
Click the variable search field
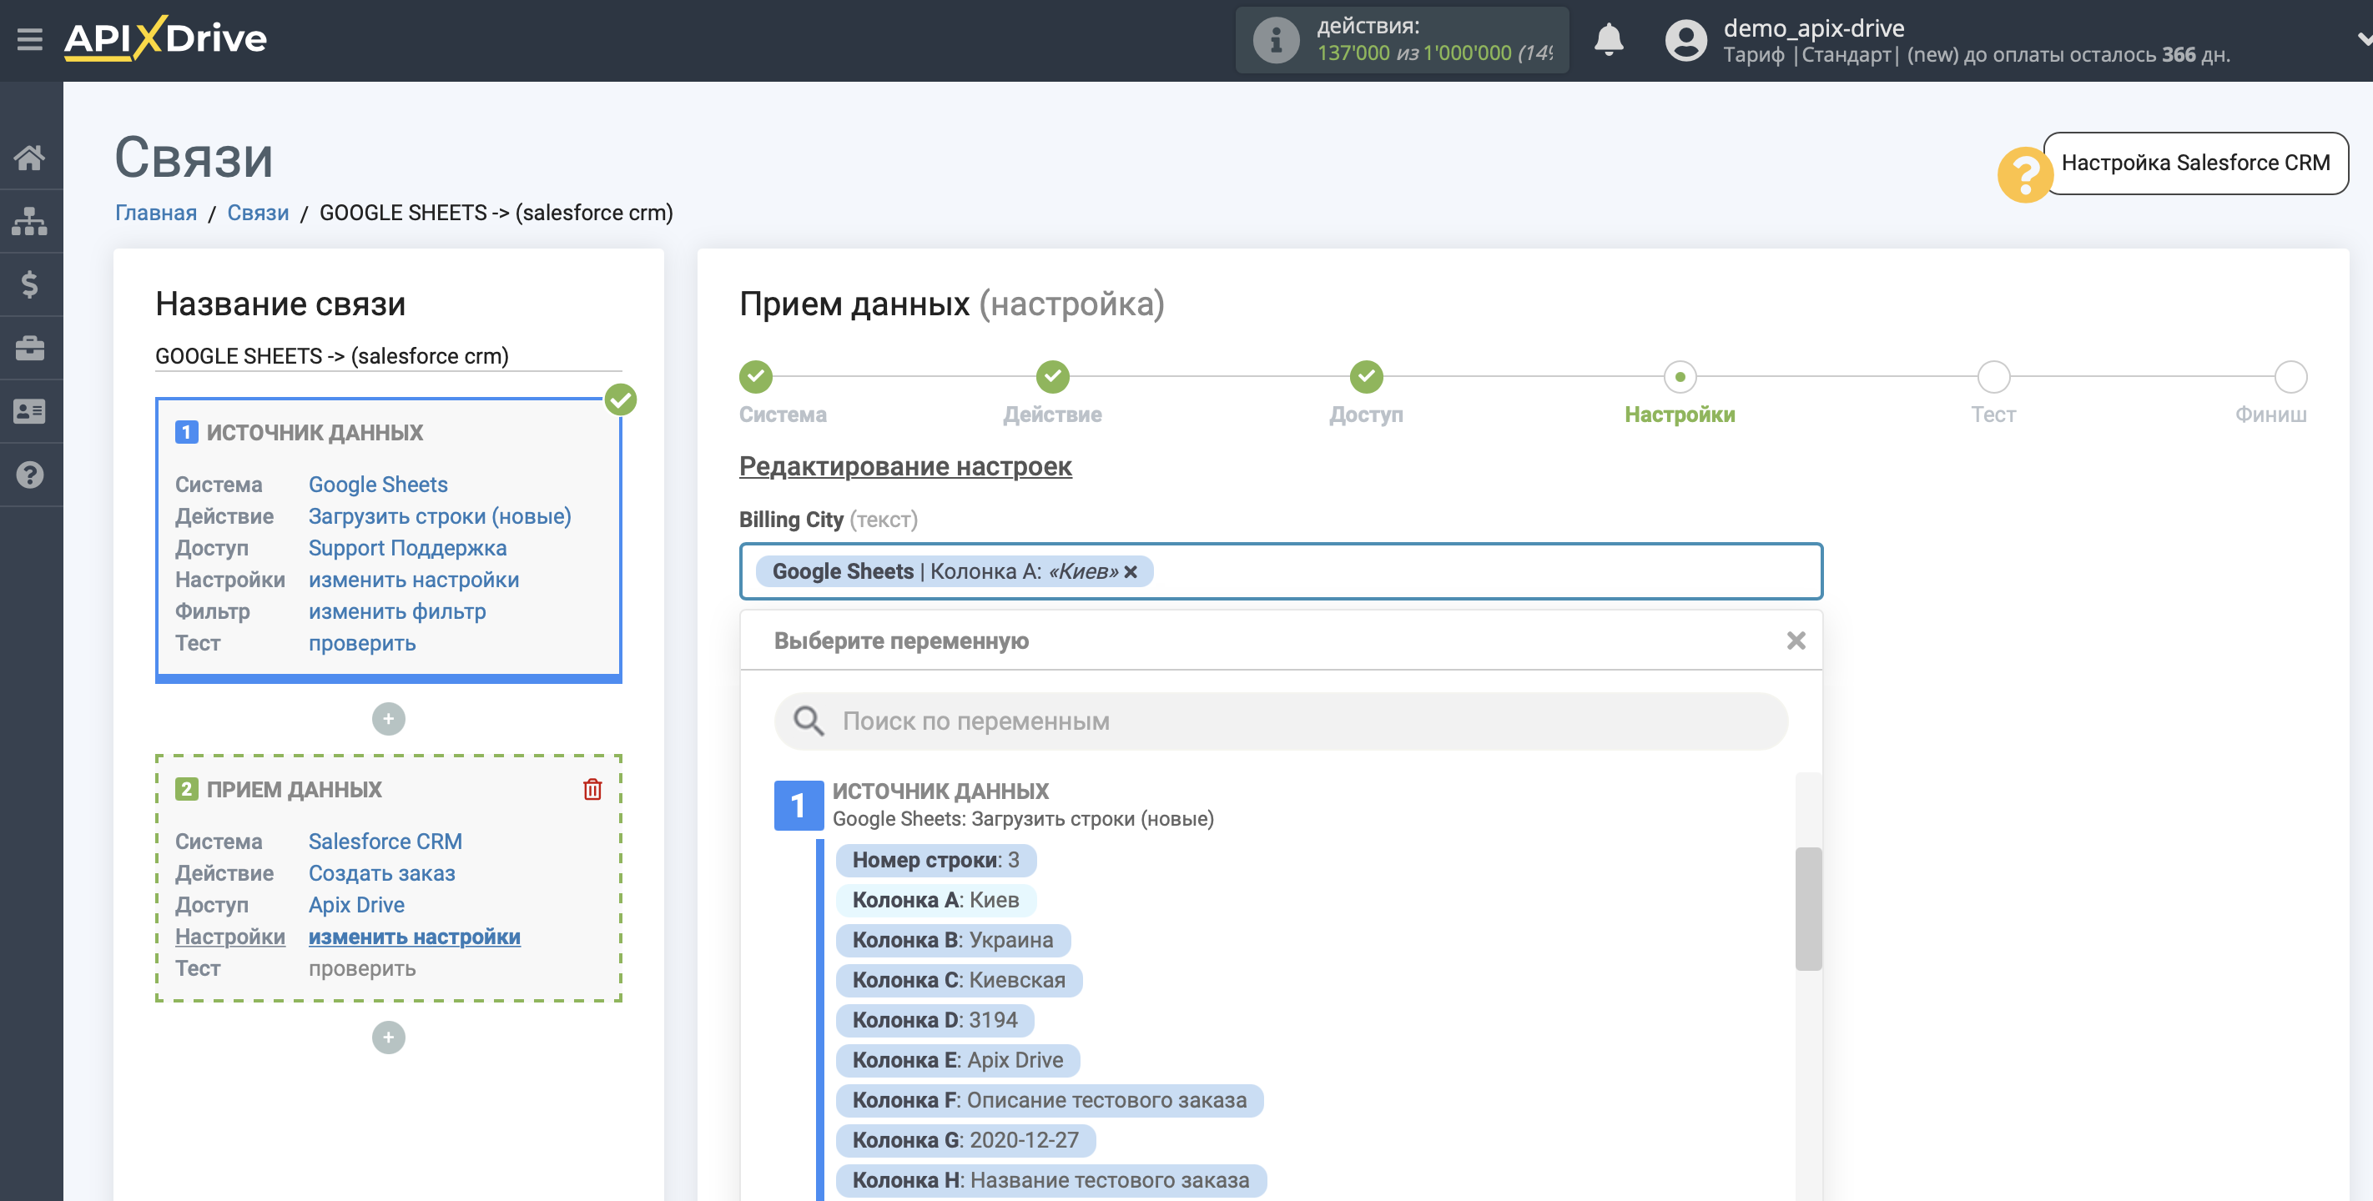1281,721
